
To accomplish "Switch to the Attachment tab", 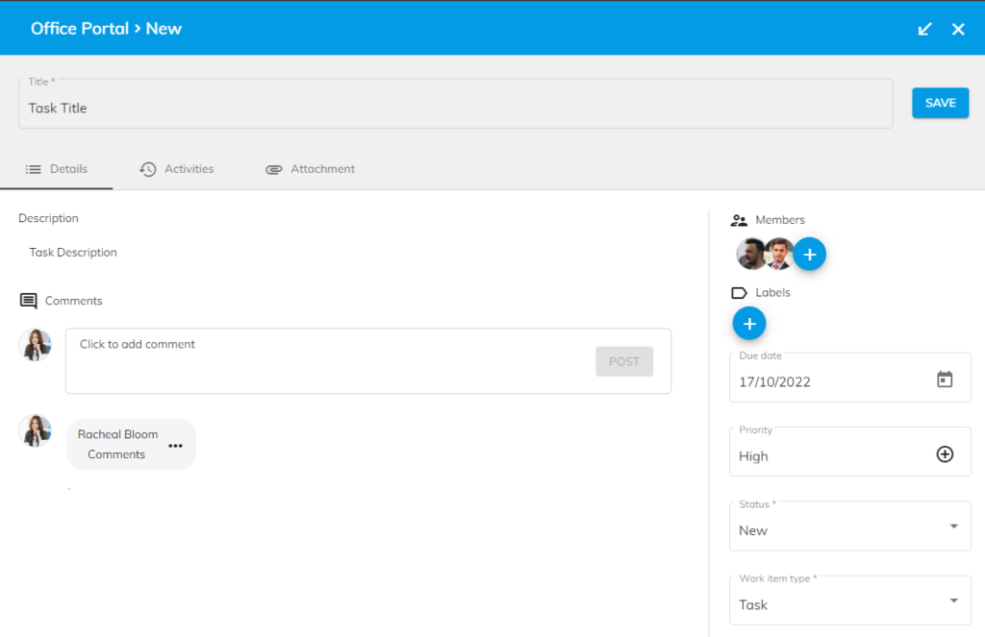I will (x=310, y=168).
